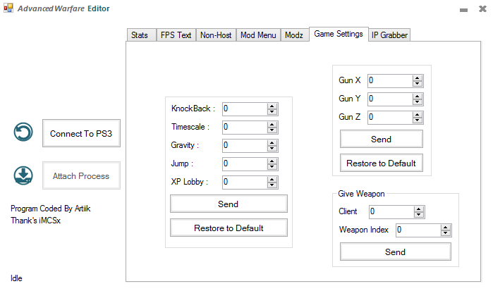Click the Give Weapon group label
The width and height of the screenshot is (493, 291).
tap(361, 194)
